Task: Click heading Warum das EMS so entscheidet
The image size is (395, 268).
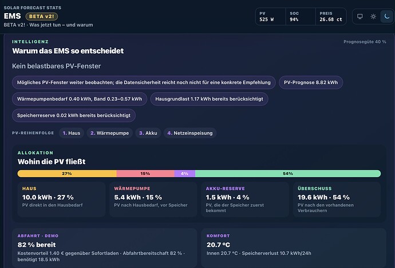Action: tap(68, 51)
